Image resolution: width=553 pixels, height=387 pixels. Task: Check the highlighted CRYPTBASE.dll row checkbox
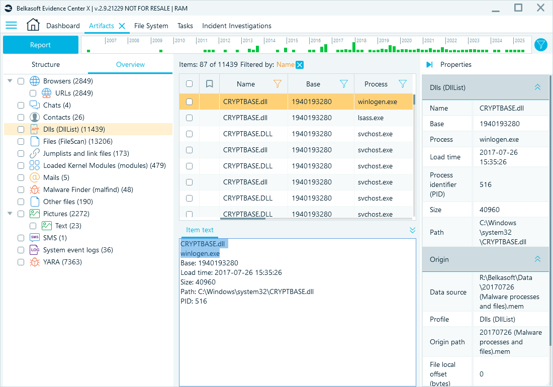(189, 102)
